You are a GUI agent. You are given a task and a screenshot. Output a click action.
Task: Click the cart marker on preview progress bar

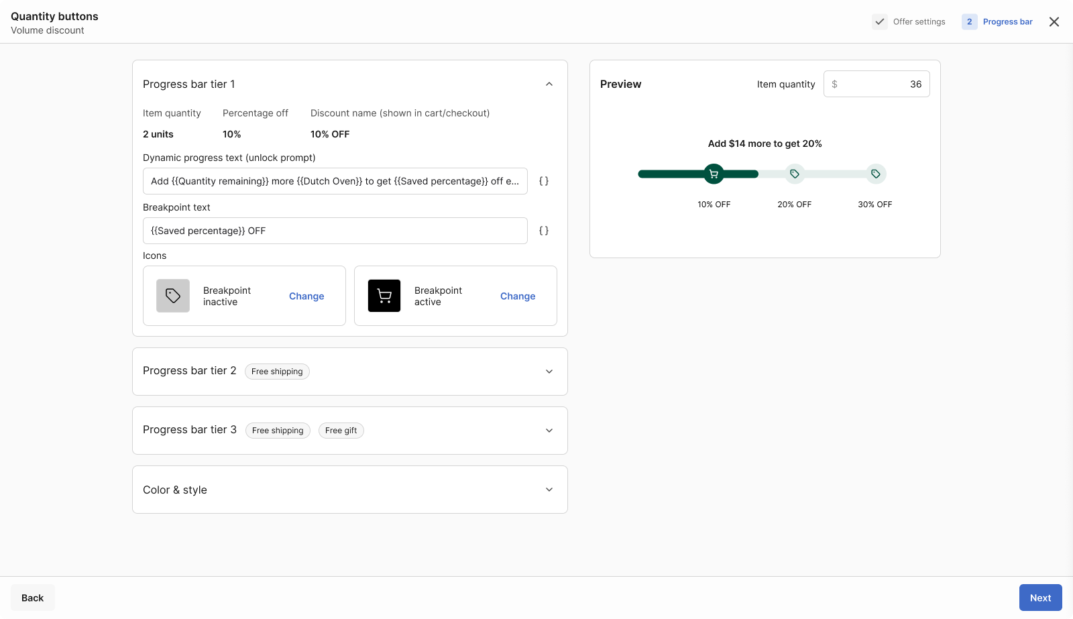point(714,174)
